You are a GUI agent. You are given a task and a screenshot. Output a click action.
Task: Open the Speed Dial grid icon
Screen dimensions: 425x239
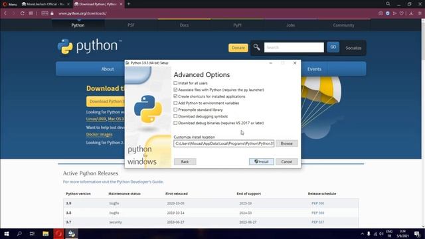(x=31, y=13)
